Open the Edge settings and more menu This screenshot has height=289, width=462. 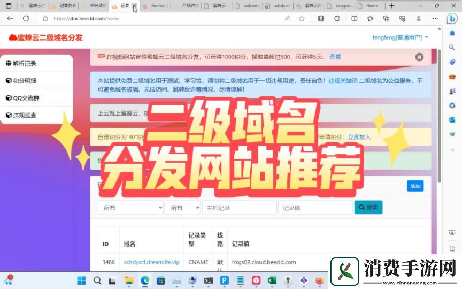435,18
